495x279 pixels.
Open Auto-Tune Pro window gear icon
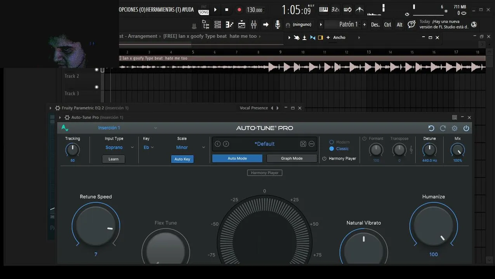coord(67,117)
